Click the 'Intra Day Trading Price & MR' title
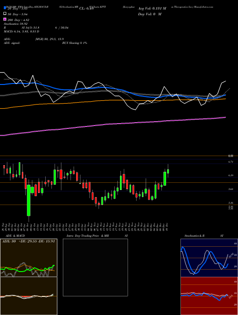 click(88, 236)
